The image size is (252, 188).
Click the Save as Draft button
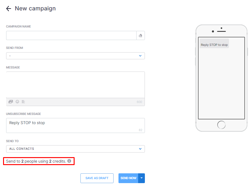pyautogui.click(x=97, y=178)
